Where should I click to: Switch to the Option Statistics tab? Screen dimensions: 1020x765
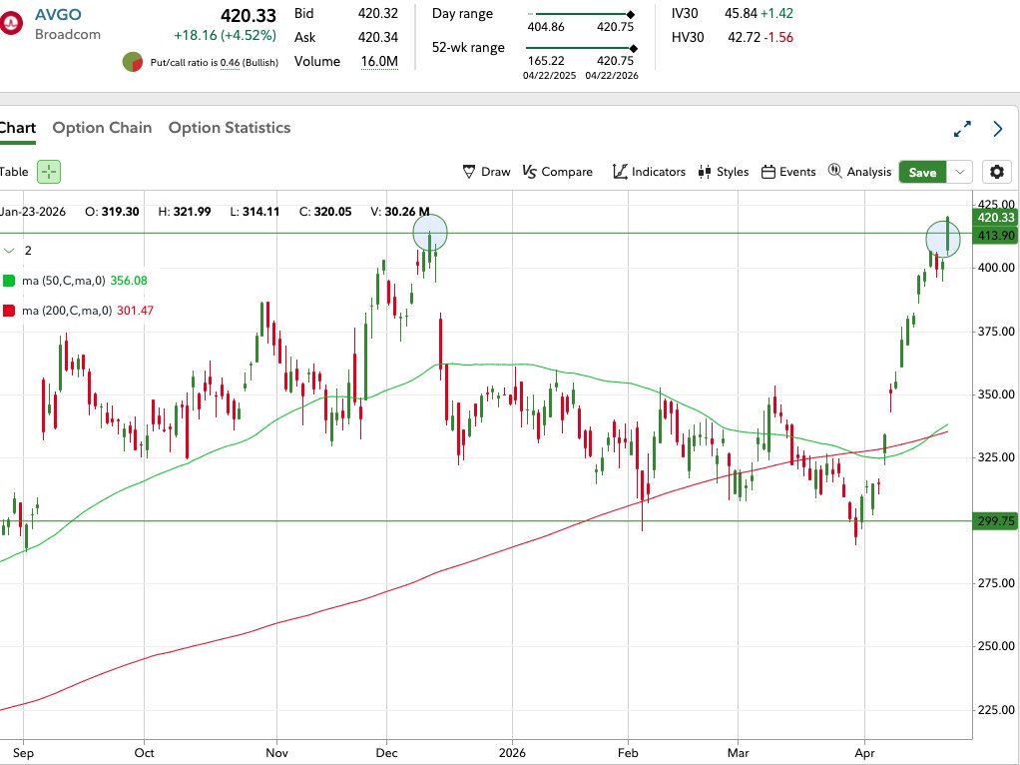(230, 128)
